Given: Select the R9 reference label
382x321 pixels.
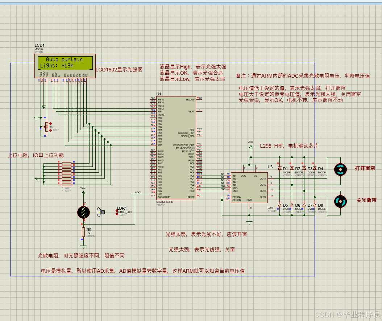Looking at the screenshot, I should click(x=89, y=230).
